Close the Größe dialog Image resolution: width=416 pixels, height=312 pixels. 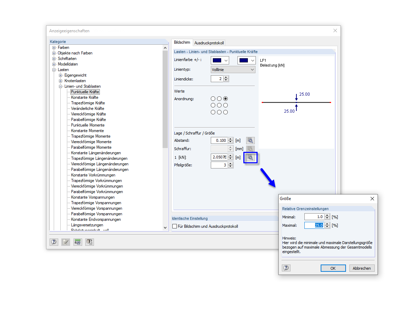point(372,199)
